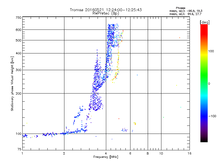Click the x-axis '10' tick label
The image size is (223, 167).
pos(161,153)
